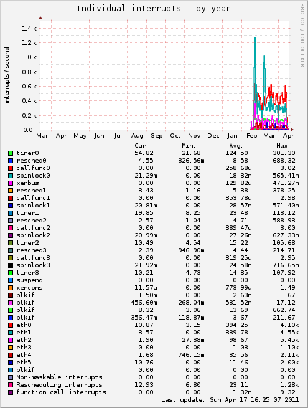Click the eth0 red legend swatch
308x408 pixels.
click(x=11, y=325)
